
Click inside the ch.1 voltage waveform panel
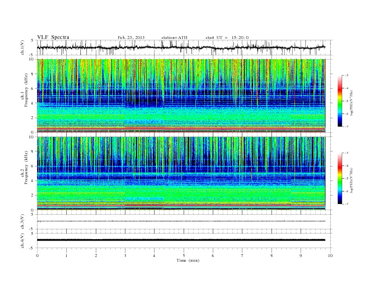(184, 47)
